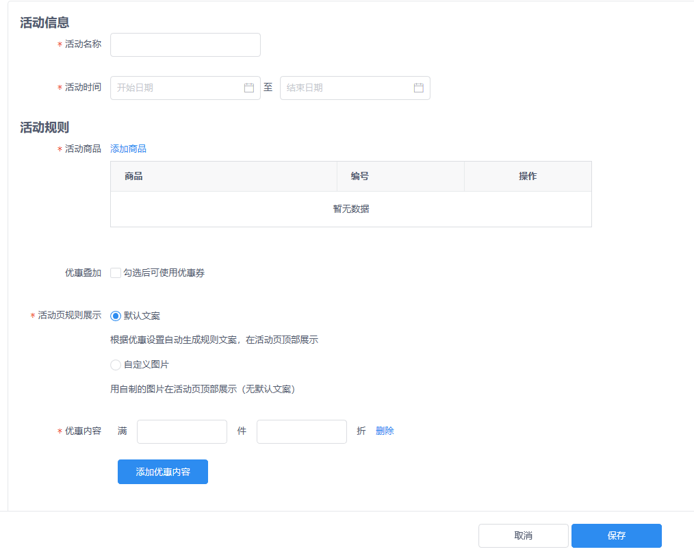Click the 活动信息 section heading
This screenshot has height=556, width=694.
pos(44,23)
